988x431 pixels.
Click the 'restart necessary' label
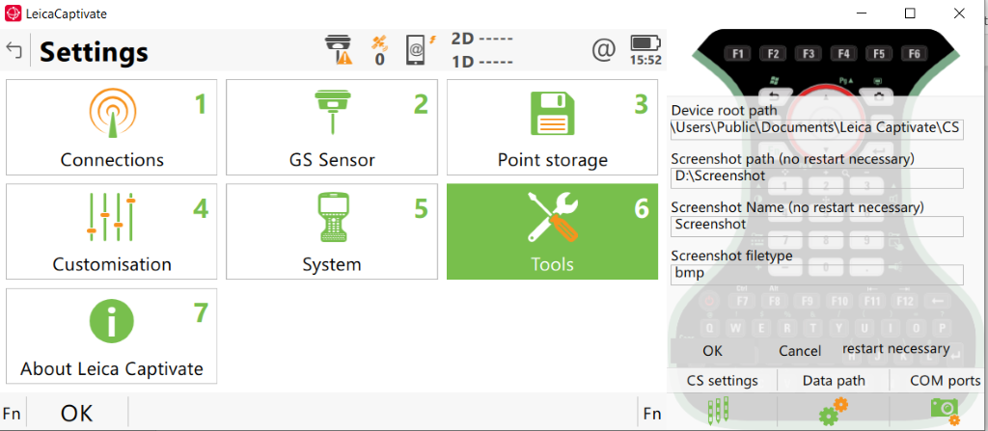coord(896,348)
